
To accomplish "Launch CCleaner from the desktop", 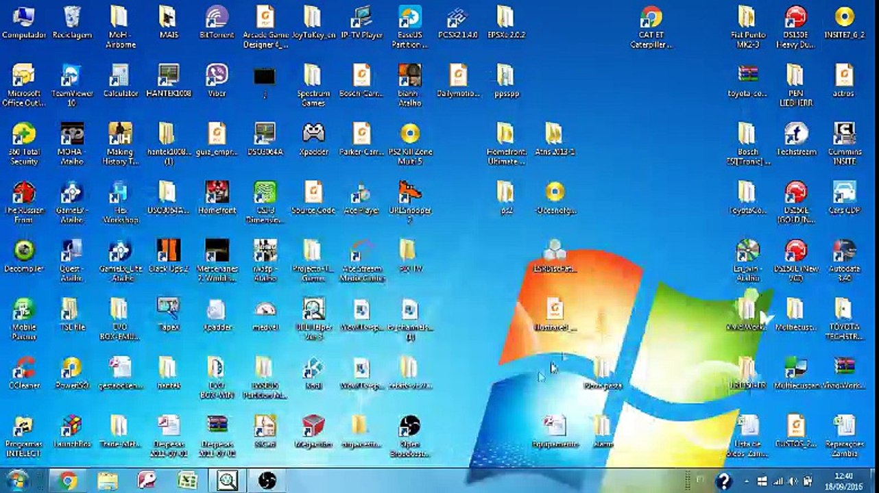I will tap(24, 373).
